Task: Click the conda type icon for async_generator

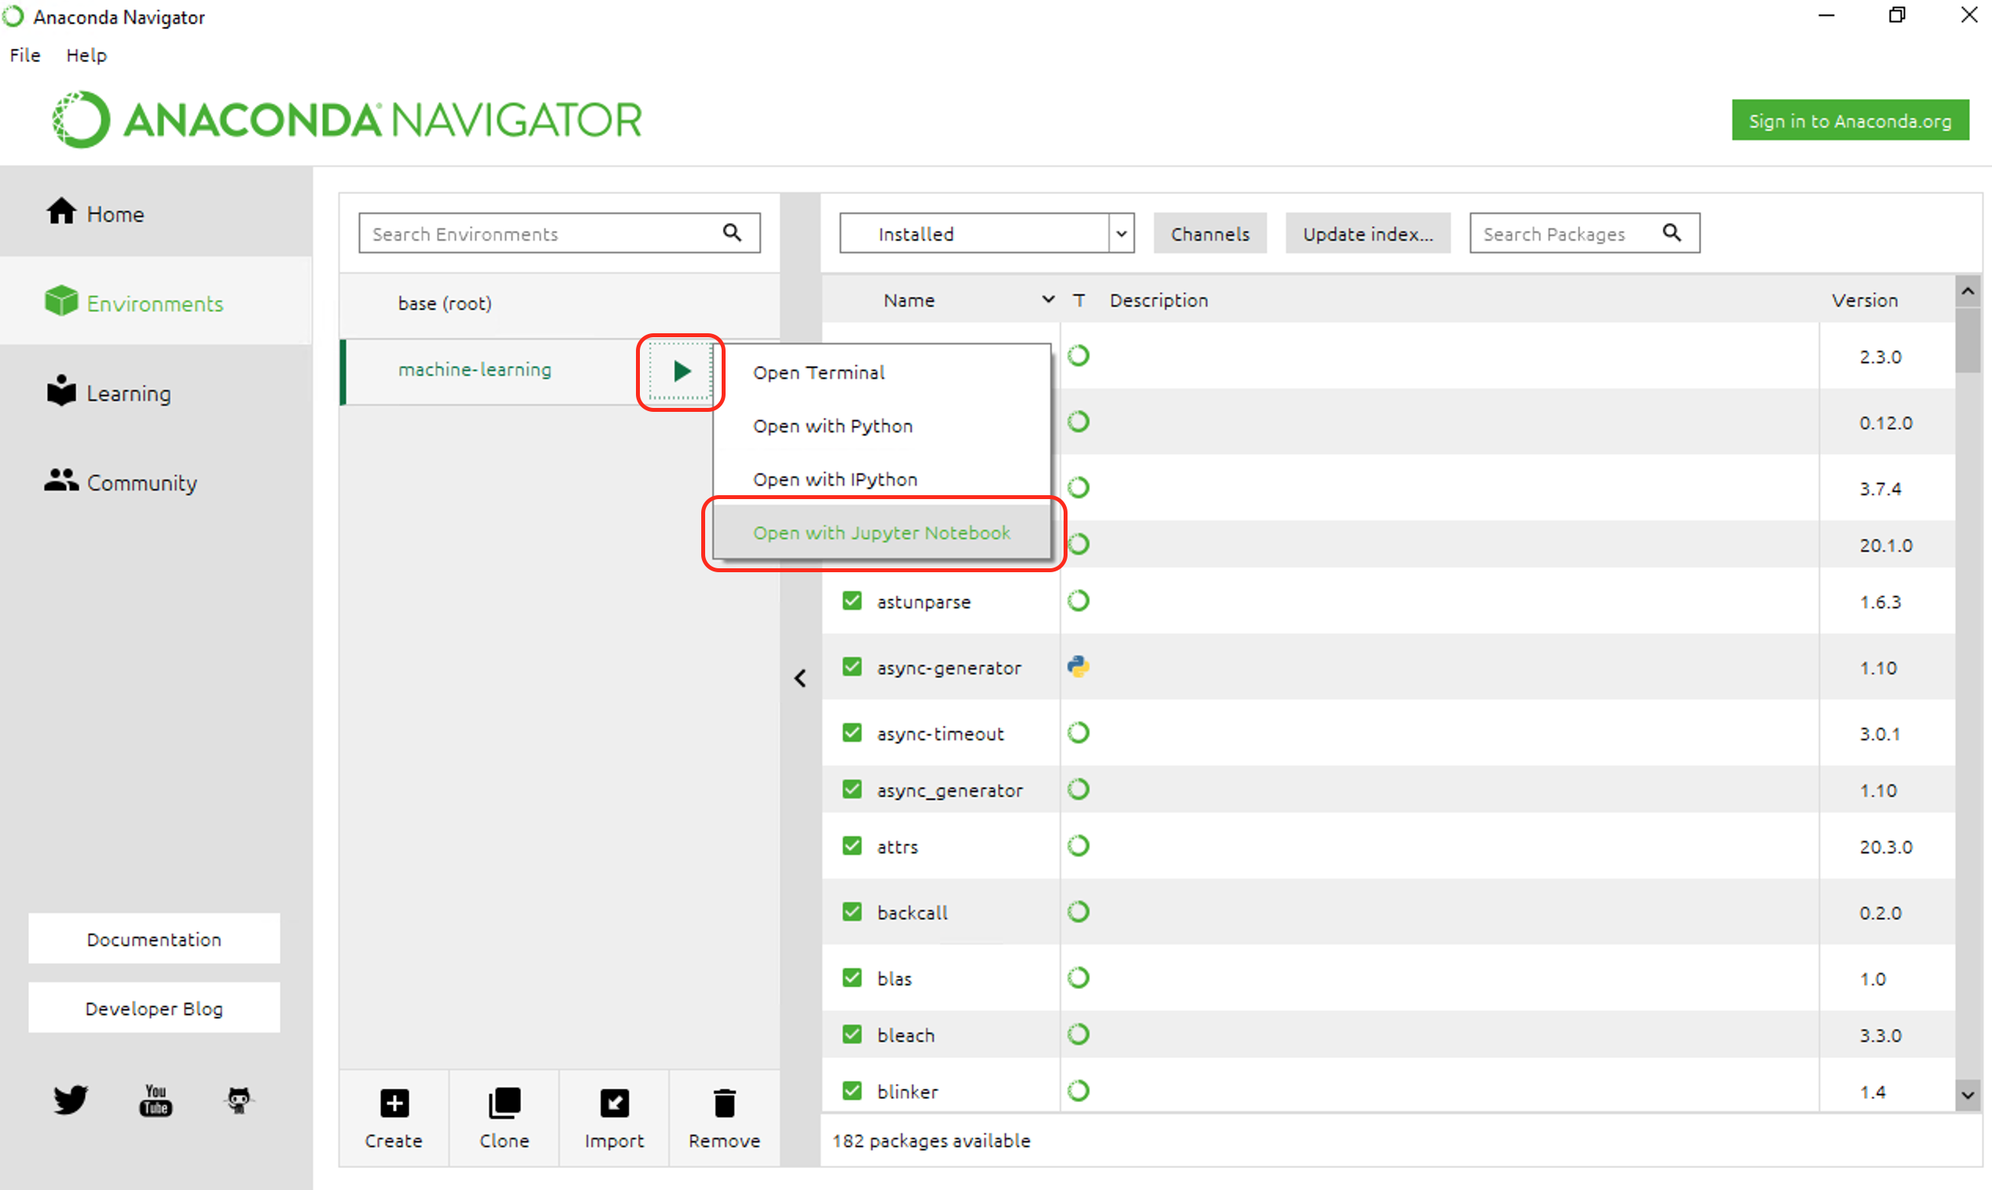Action: [x=1079, y=789]
